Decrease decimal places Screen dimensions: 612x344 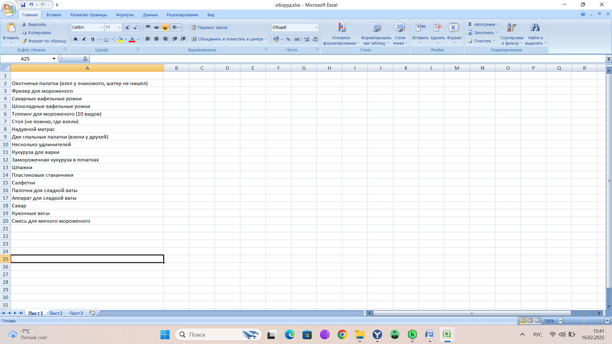315,39
